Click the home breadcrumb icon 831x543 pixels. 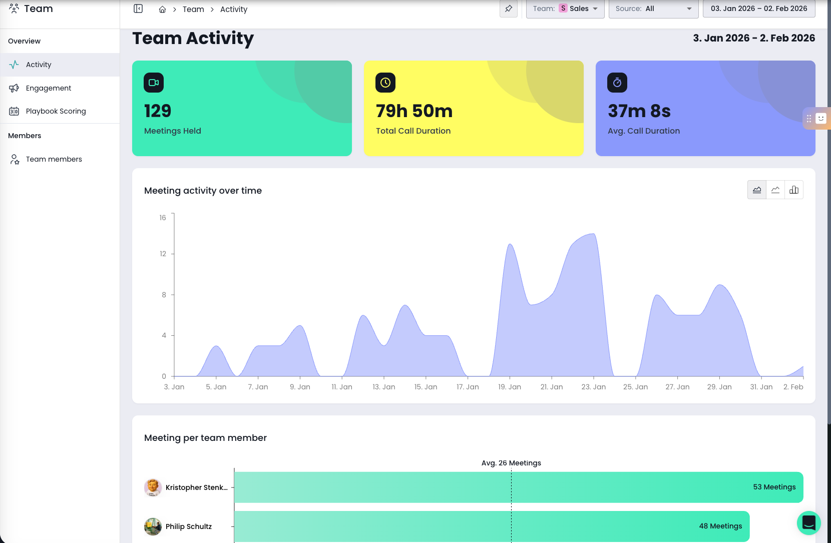click(162, 10)
